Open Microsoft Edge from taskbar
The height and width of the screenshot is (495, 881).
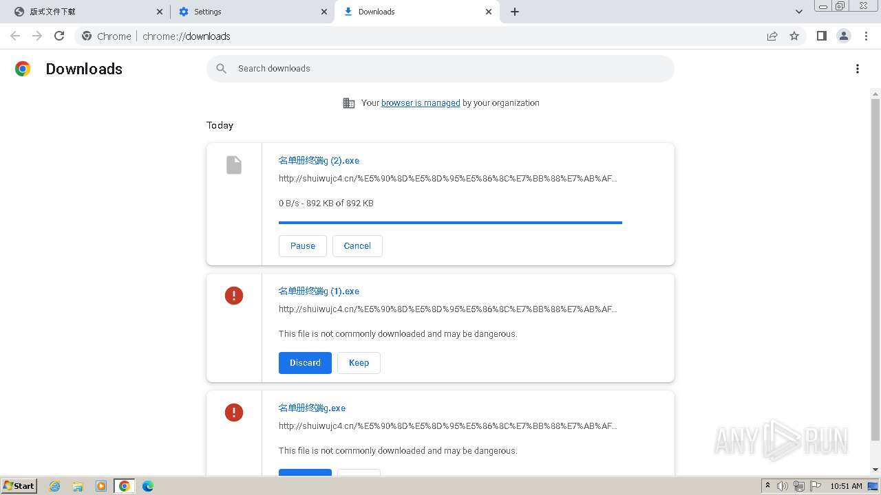coord(147,486)
